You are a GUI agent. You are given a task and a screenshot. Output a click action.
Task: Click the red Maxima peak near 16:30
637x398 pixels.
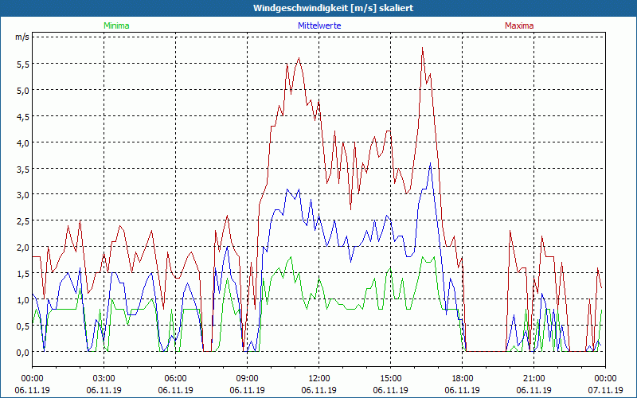423,48
